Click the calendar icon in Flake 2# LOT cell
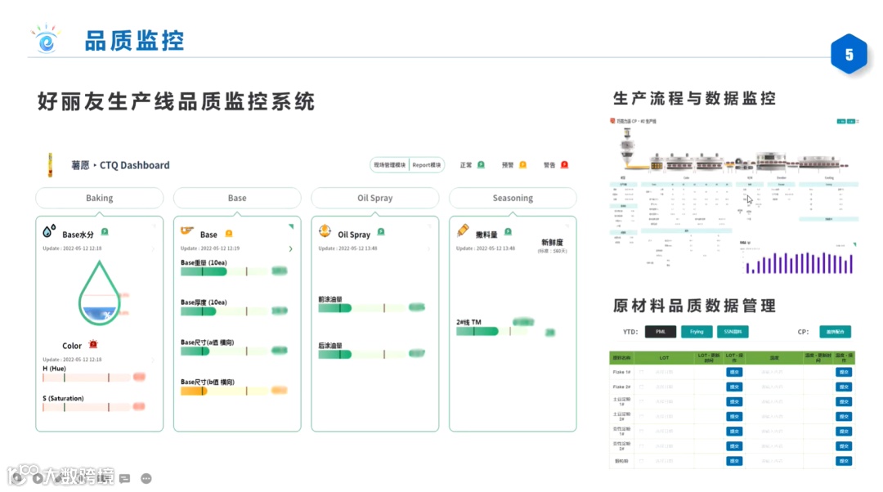Viewport: 883px width, 492px height. pyautogui.click(x=642, y=387)
